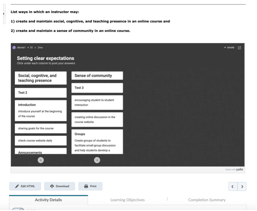The width and height of the screenshot is (257, 211).
Task: Switch to the Activity Details tab
Action: coord(48,200)
